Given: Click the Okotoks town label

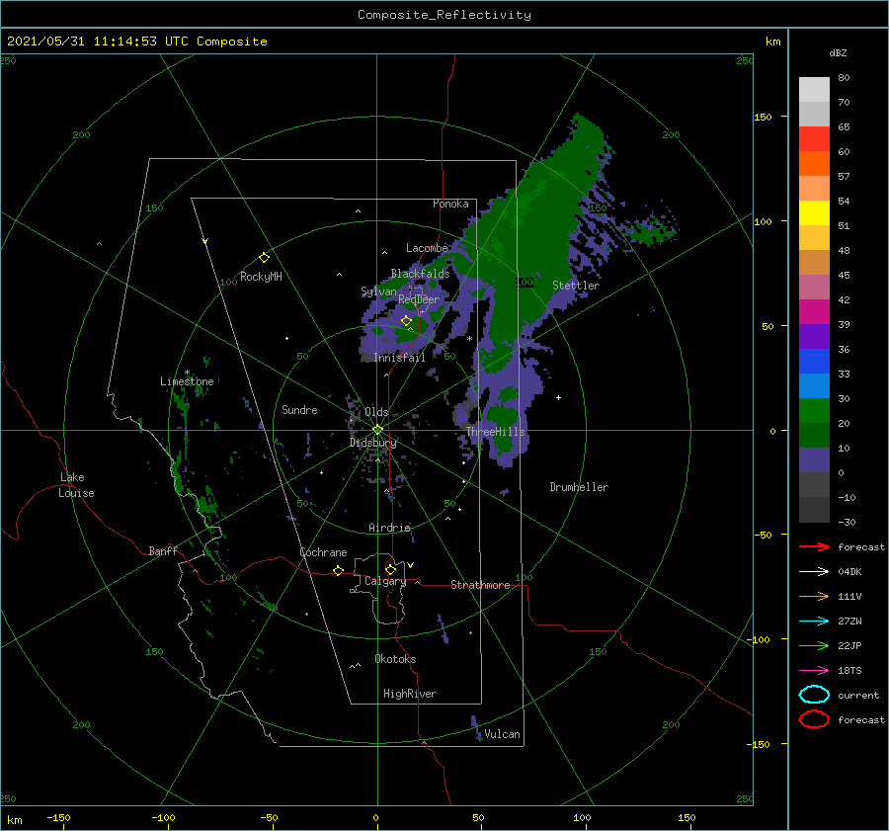Looking at the screenshot, I should [395, 659].
